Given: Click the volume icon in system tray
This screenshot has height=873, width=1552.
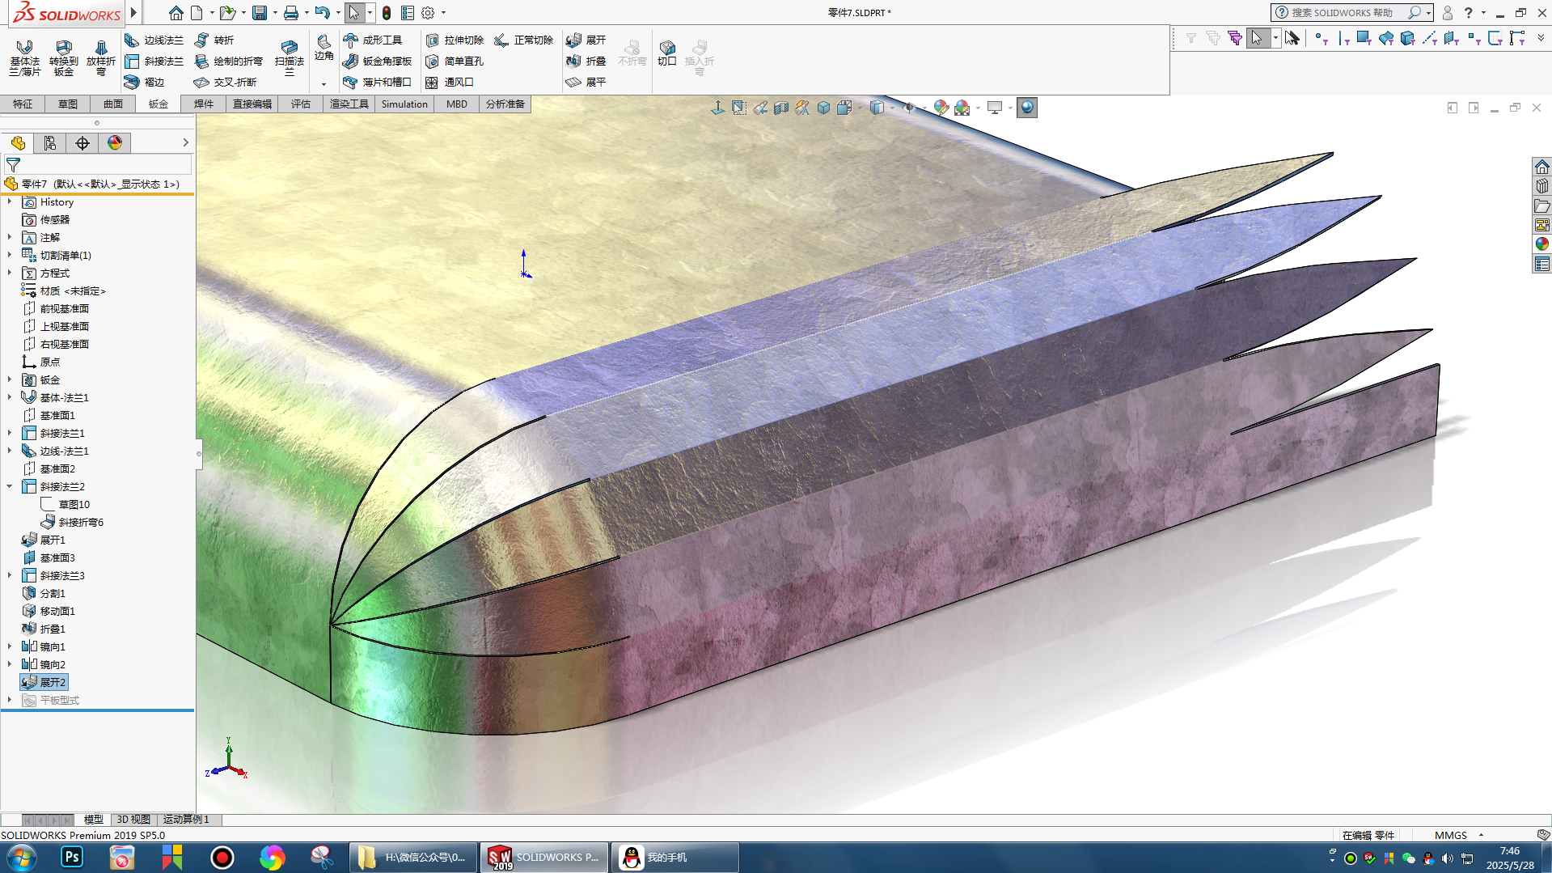Looking at the screenshot, I should 1448,858.
